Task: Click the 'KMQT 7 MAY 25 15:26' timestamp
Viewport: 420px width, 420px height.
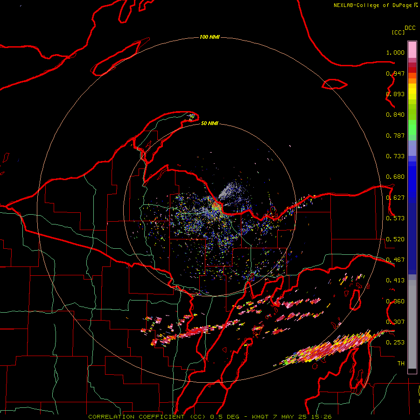Action: click(x=292, y=417)
